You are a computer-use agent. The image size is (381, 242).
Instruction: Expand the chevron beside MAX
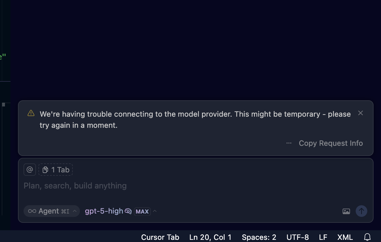click(x=155, y=211)
